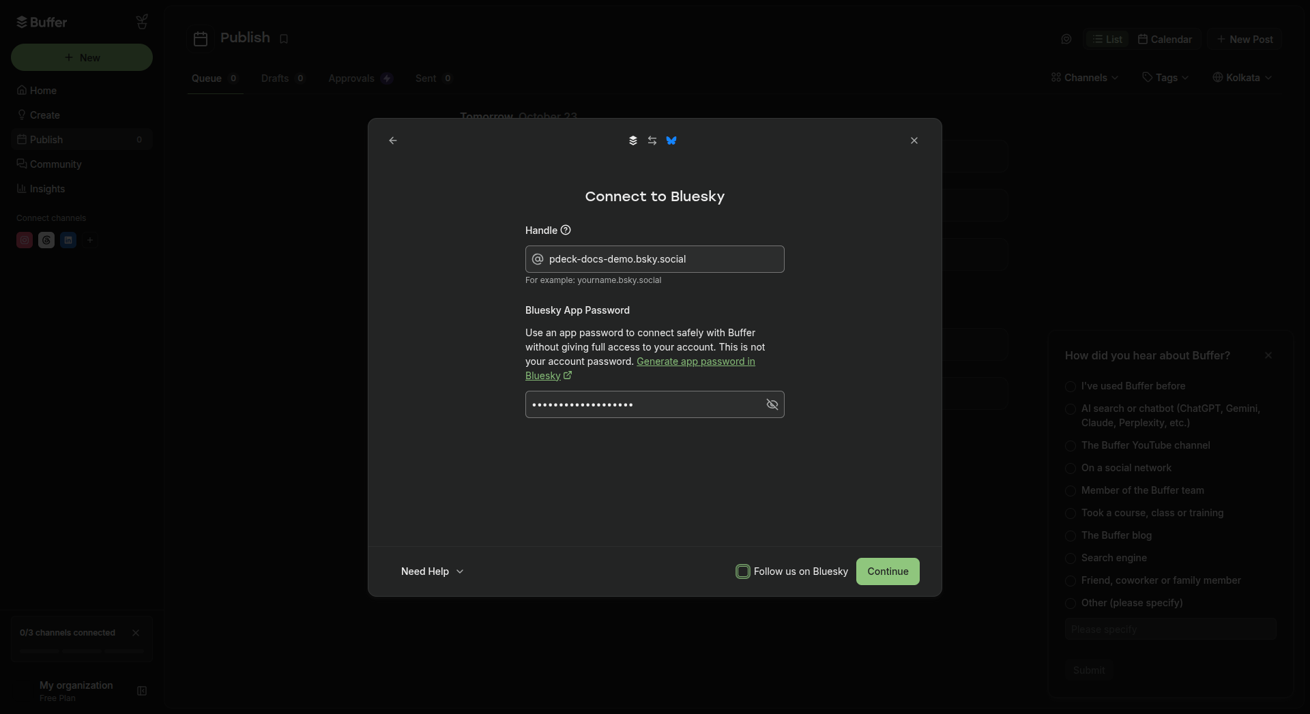Expand the Need Help dropdown
Image resolution: width=1310 pixels, height=714 pixels.
click(x=433, y=571)
